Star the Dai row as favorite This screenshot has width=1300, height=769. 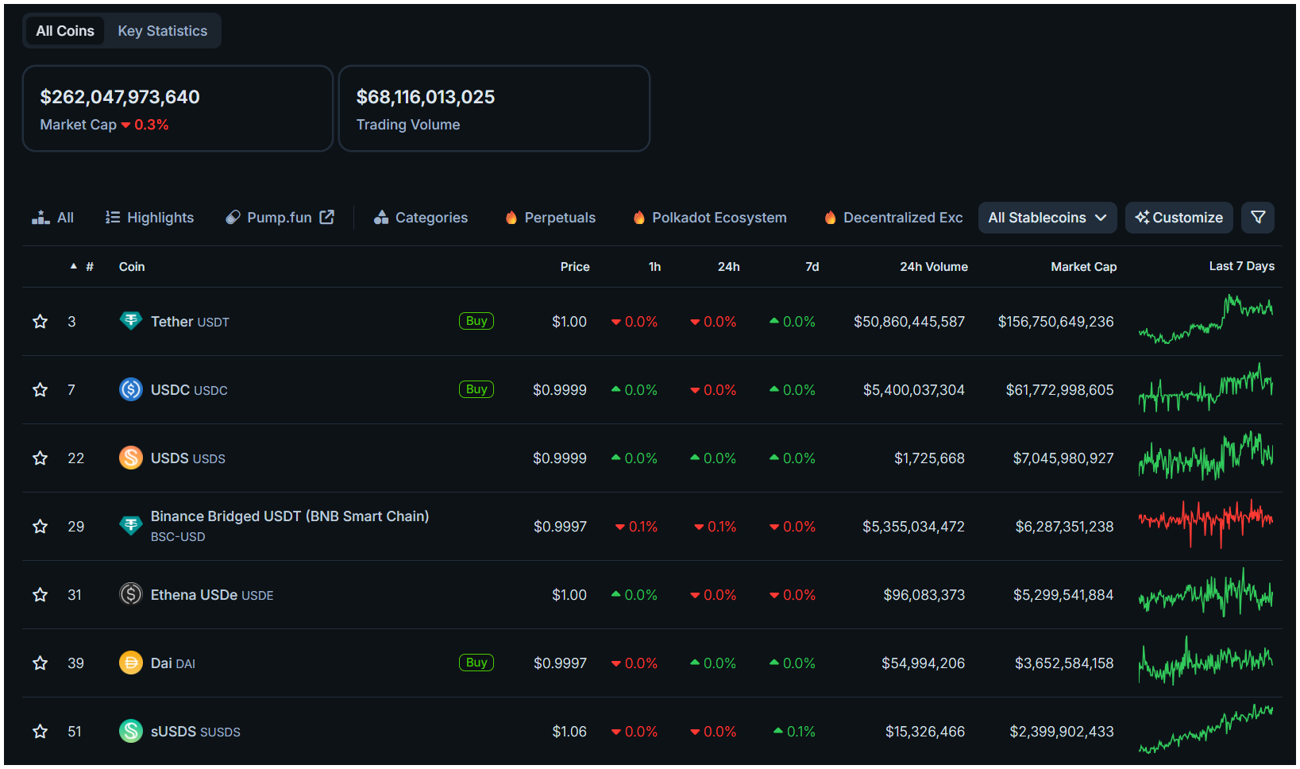pos(40,663)
